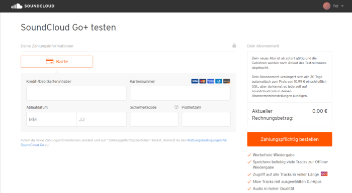Click the JJ expiry year field
The width and height of the screenshot is (352, 193).
point(102,119)
